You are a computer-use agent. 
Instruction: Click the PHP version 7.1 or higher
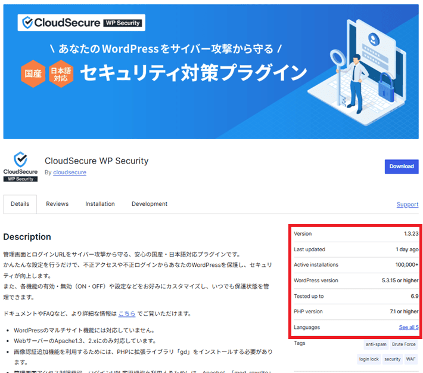pyautogui.click(x=404, y=312)
